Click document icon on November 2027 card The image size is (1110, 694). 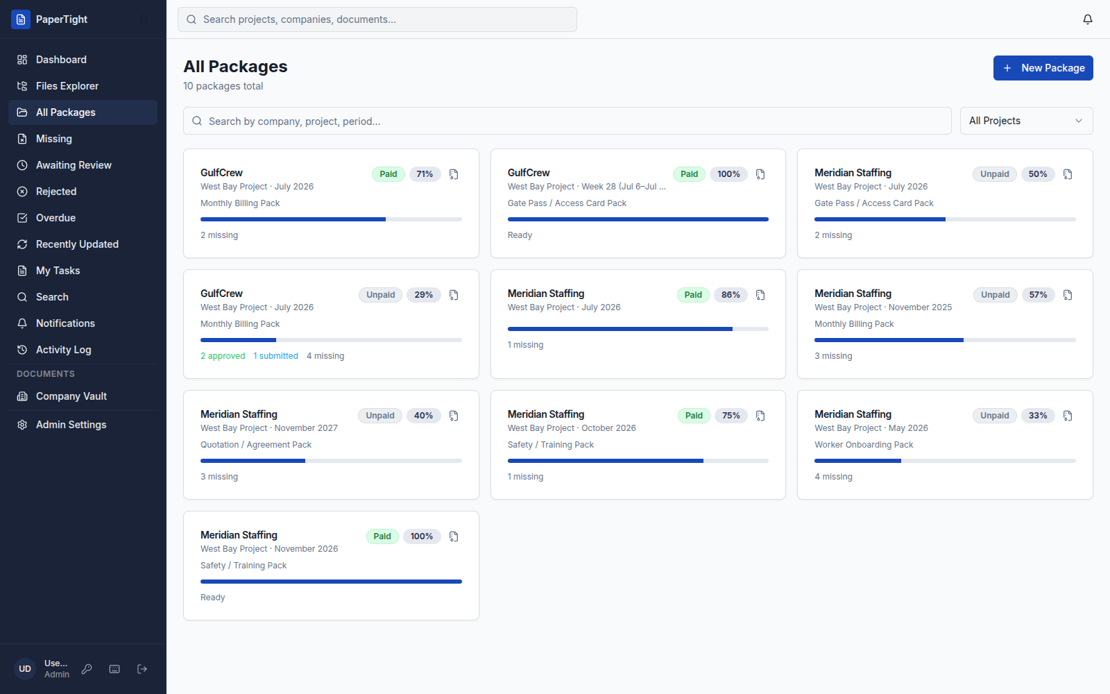pos(454,416)
